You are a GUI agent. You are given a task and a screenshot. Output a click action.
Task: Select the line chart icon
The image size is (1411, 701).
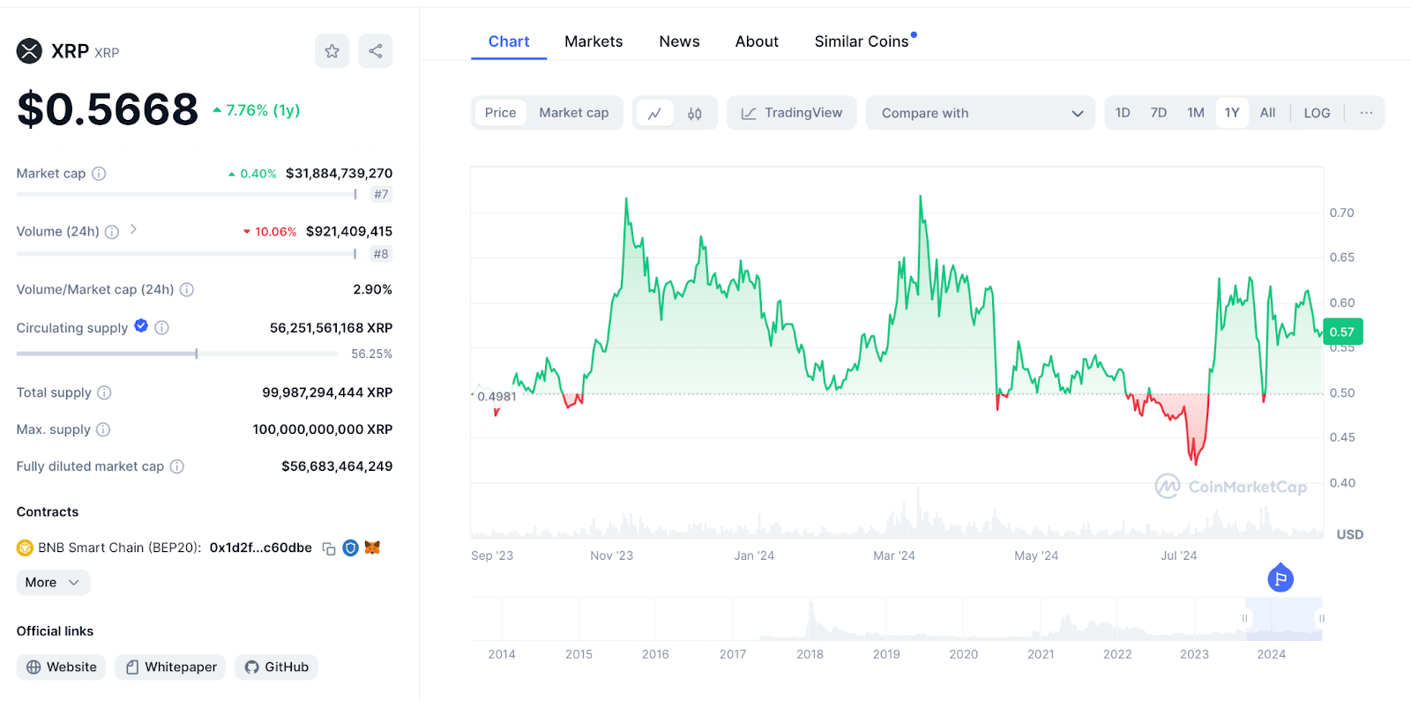[654, 113]
